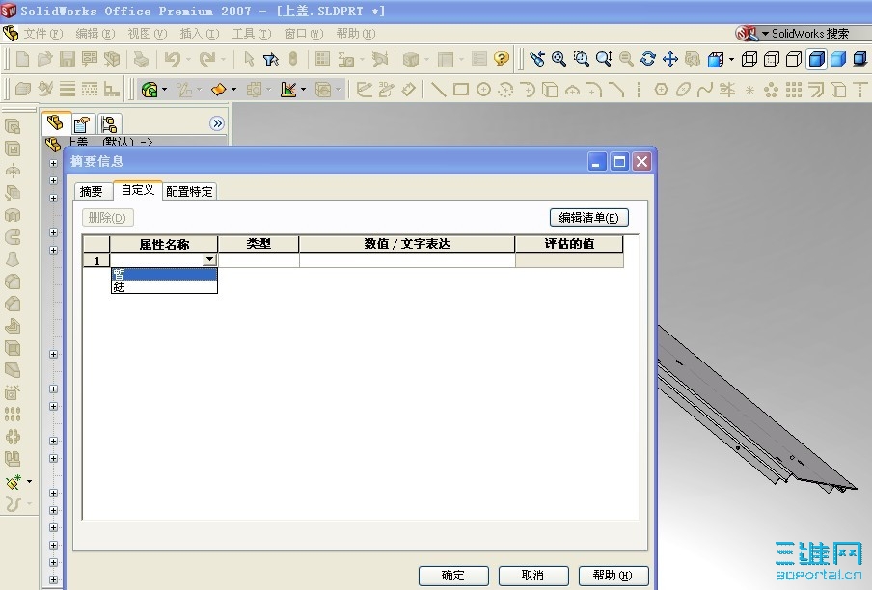Click the 帮助(H) button in dialog
The width and height of the screenshot is (872, 590).
pos(613,576)
